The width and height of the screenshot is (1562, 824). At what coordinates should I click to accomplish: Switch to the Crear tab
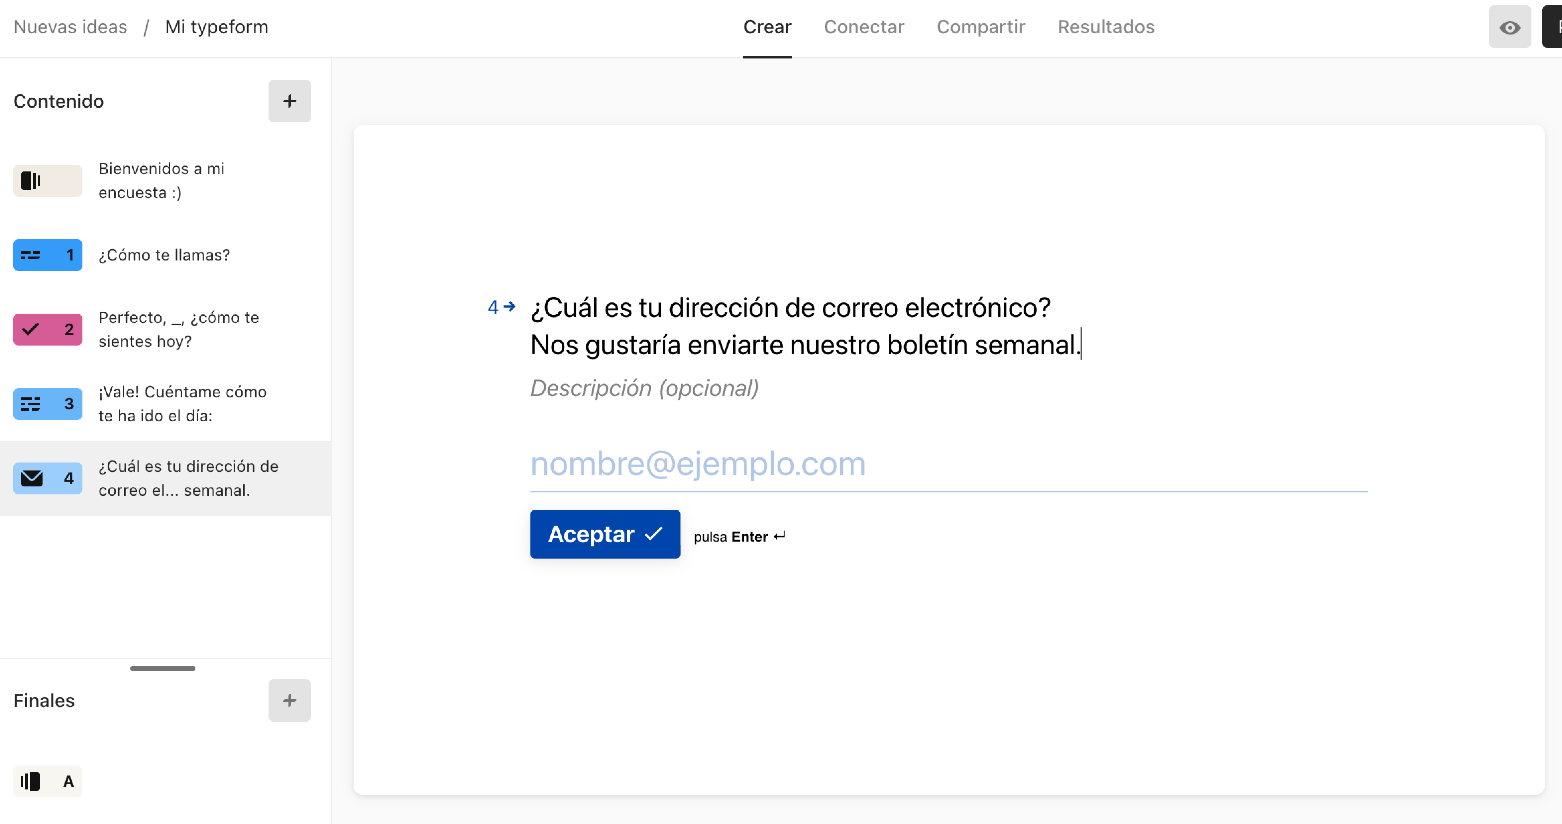[767, 27]
